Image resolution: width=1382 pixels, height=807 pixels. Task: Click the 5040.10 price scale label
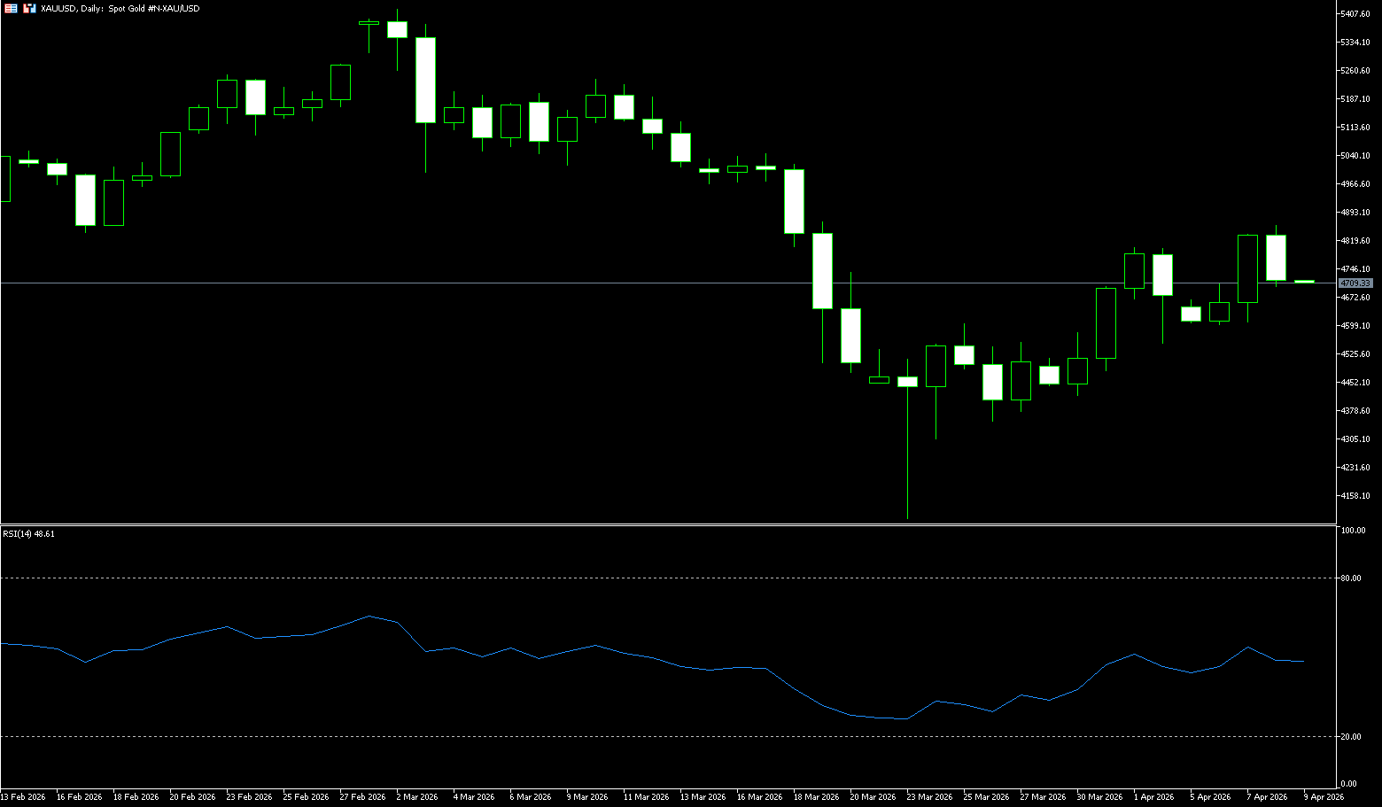1355,156
